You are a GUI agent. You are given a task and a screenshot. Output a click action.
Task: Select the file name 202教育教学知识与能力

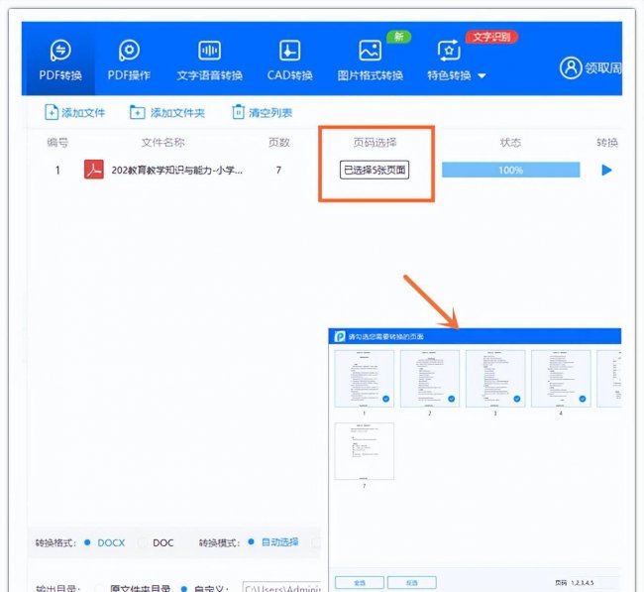point(177,170)
